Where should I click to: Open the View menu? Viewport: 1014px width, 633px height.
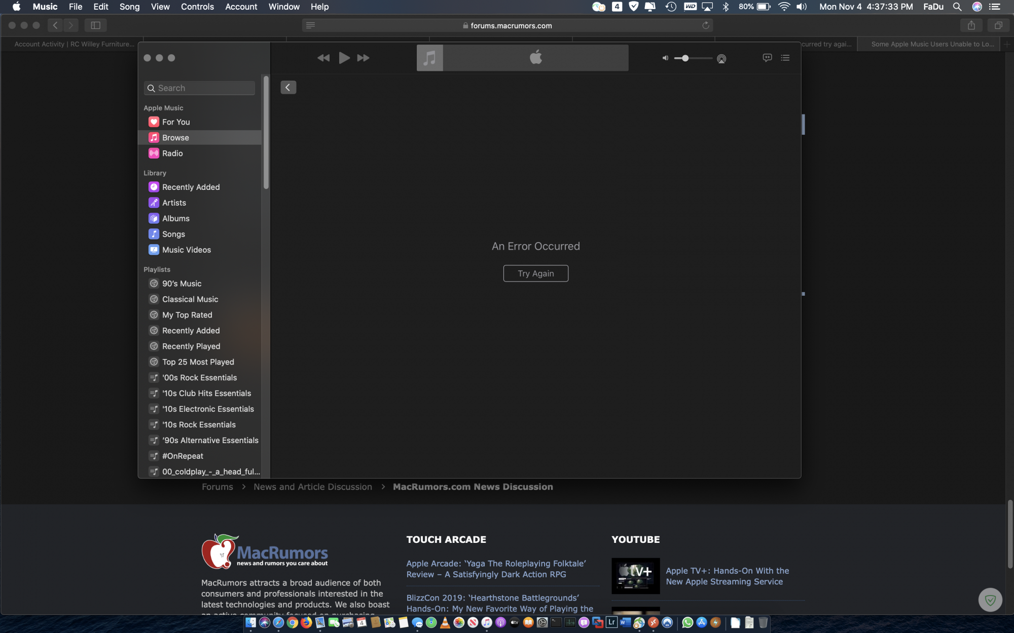[160, 7]
